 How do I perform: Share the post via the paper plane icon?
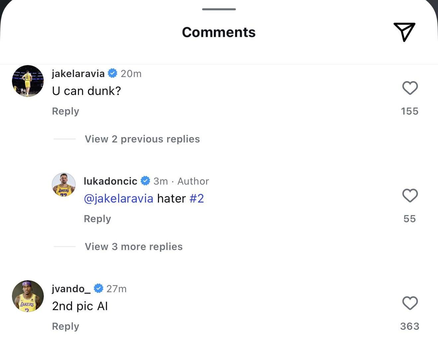pyautogui.click(x=404, y=32)
